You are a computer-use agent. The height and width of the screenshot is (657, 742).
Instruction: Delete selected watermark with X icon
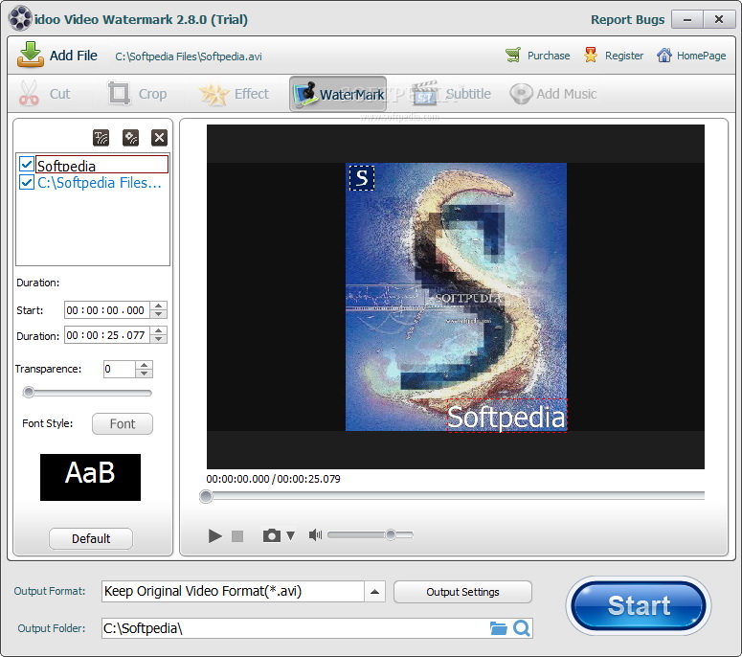pos(160,138)
